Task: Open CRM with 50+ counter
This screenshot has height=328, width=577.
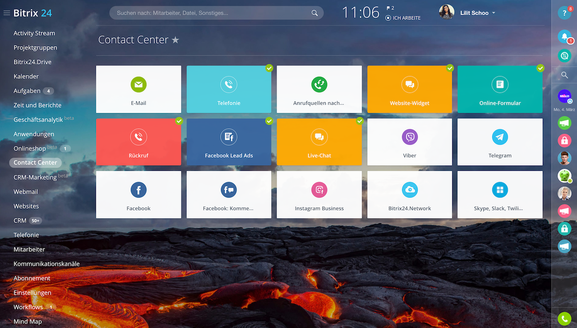Action: click(x=20, y=221)
